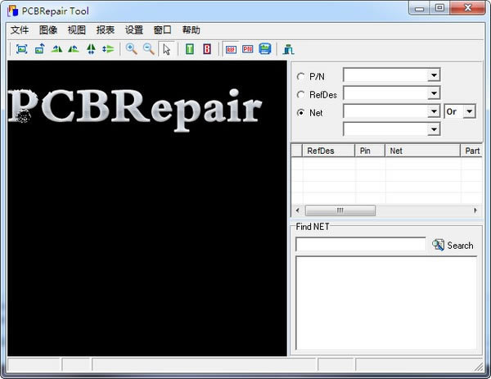Screen dimensions: 491x379
Task: Click the REF toolbar icon
Action: tap(231, 49)
